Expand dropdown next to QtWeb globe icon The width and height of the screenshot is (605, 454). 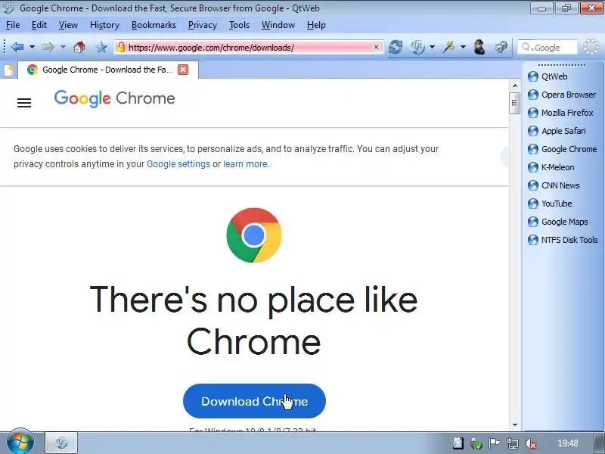432,47
